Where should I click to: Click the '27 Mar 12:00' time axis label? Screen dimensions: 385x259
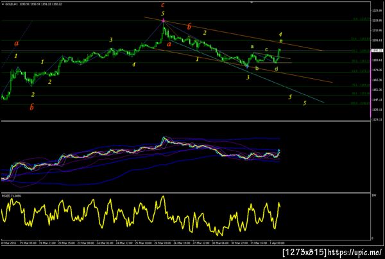201,243
